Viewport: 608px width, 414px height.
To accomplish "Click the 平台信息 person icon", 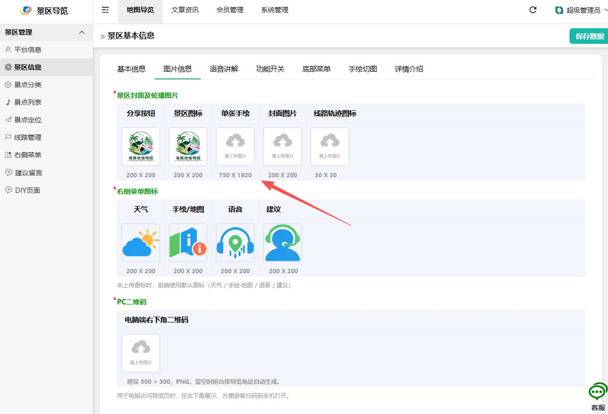I will pos(8,50).
